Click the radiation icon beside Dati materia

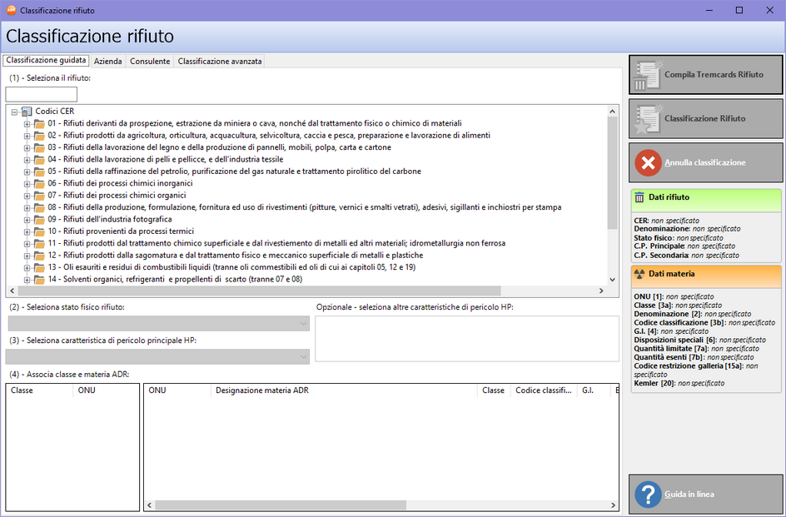click(x=639, y=273)
